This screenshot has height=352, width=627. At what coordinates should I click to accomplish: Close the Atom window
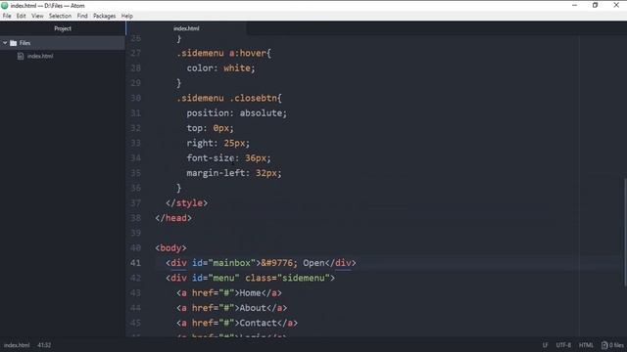click(616, 5)
